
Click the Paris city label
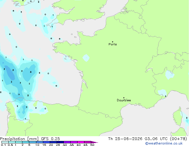113,44
